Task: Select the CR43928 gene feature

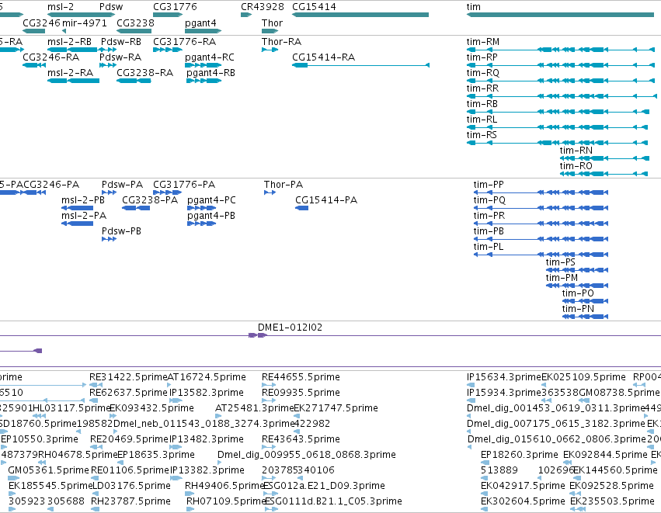Action: 246,15
